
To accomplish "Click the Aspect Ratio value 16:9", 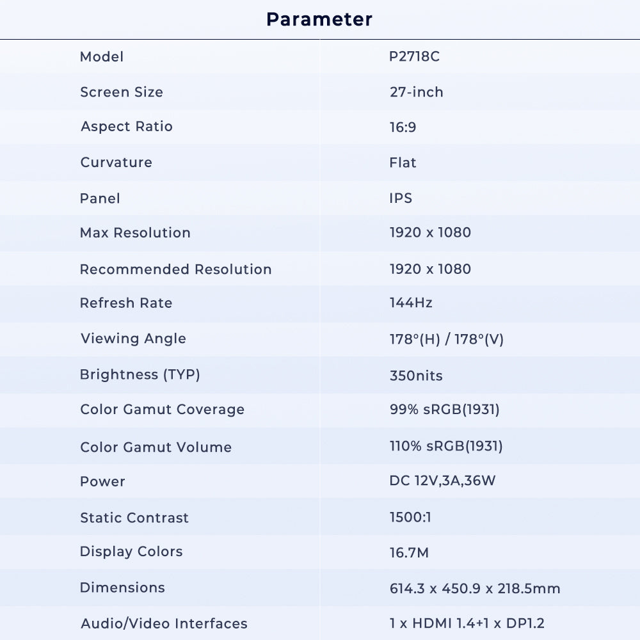I will click(403, 127).
